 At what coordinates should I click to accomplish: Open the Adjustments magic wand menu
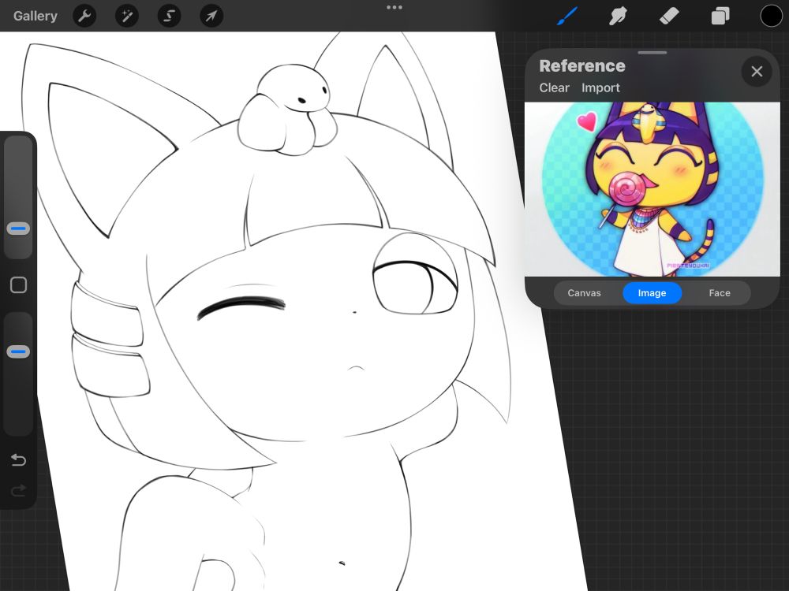point(127,16)
